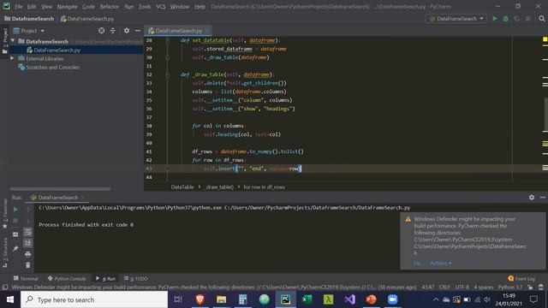Open File Explorer from taskbar

(221, 299)
